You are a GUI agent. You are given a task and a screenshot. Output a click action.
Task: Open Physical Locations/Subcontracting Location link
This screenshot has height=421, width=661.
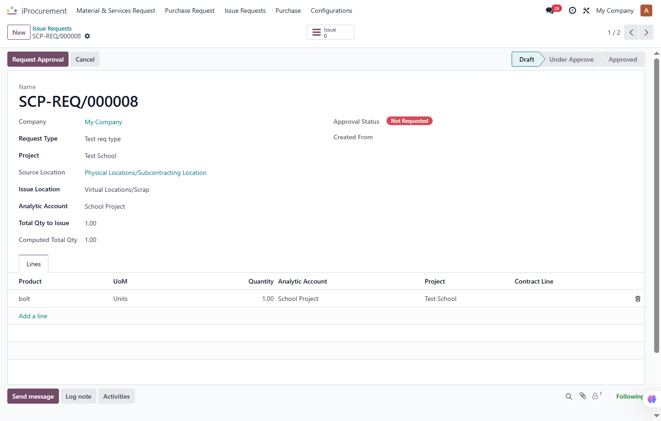146,173
